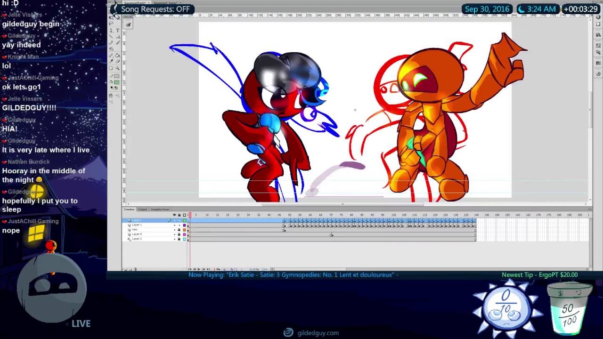The image size is (603, 339).
Task: Switch to the Timeline tab
Action: pyautogui.click(x=129, y=209)
